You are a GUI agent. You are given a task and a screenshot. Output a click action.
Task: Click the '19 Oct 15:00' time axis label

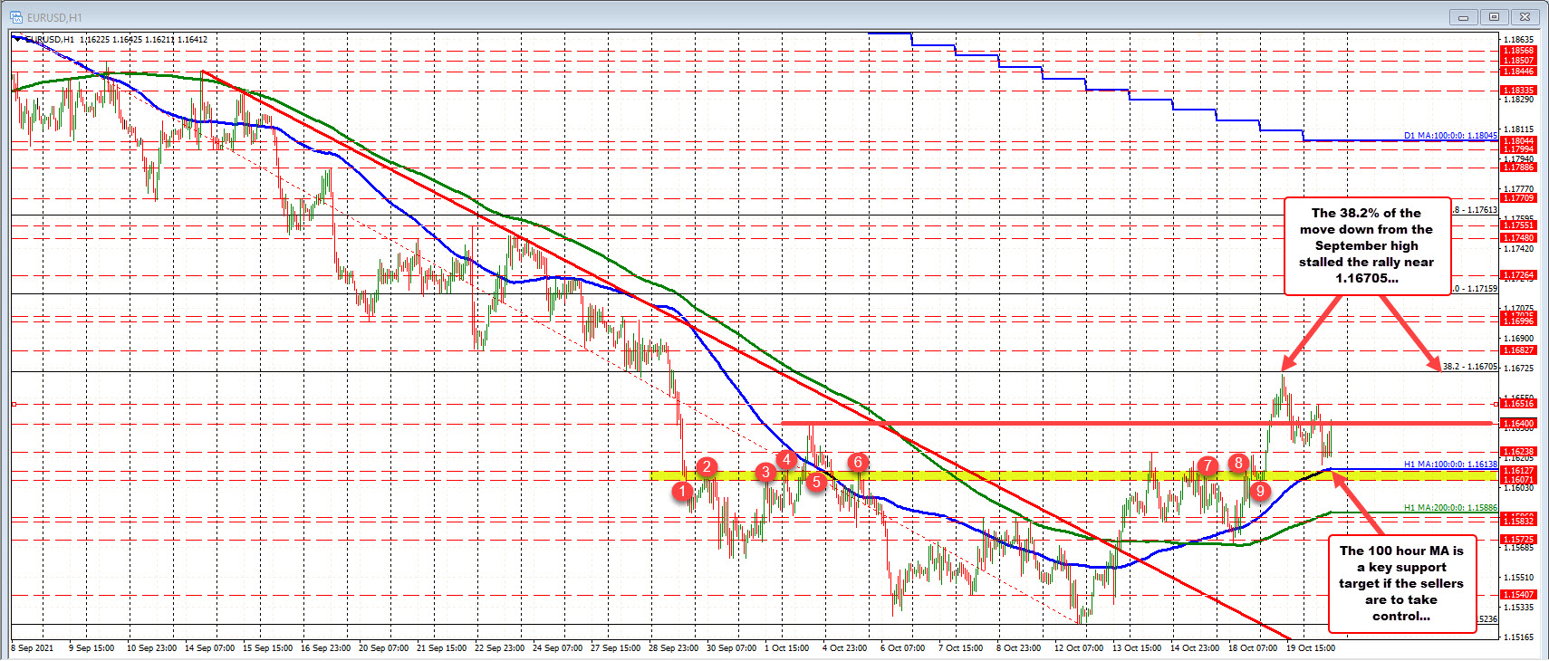[1310, 648]
